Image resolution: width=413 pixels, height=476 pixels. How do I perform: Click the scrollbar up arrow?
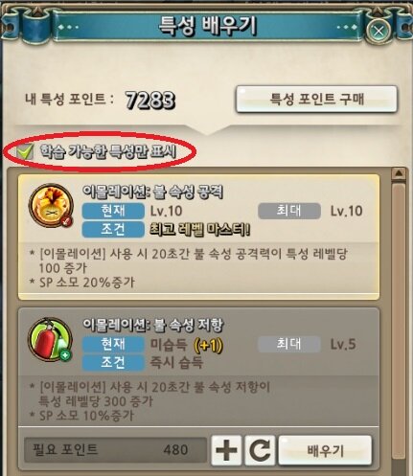tap(399, 173)
